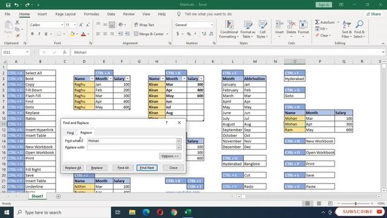Click the Name Box showing O11
The image size is (387, 218).
pyautogui.click(x=15, y=53)
